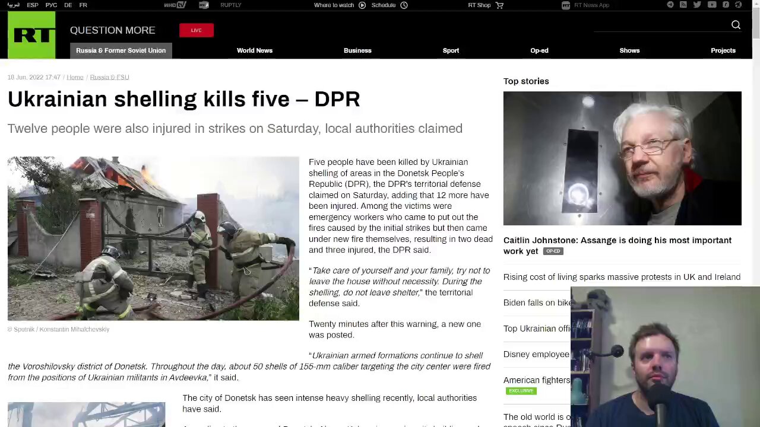Viewport: 760px width, 427px height.
Task: Click the Schedule clock icon
Action: click(404, 5)
